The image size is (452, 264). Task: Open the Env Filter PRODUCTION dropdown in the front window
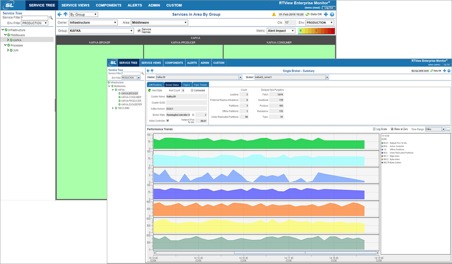tap(131, 78)
